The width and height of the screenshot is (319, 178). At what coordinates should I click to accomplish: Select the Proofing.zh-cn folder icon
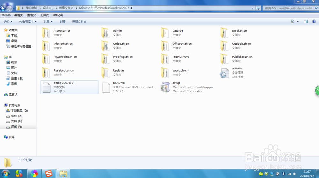click(106, 59)
